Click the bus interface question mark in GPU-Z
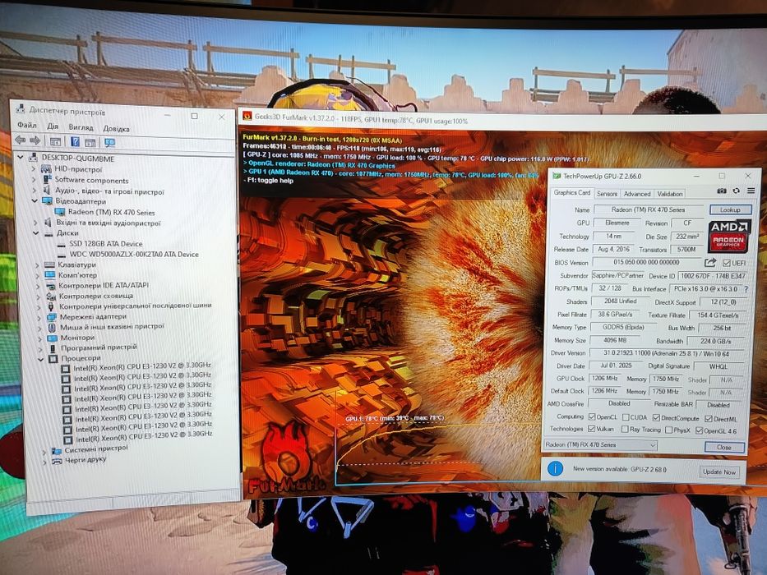 (x=746, y=289)
